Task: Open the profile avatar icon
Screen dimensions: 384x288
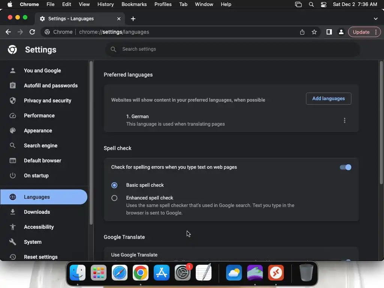Action: [x=341, y=32]
